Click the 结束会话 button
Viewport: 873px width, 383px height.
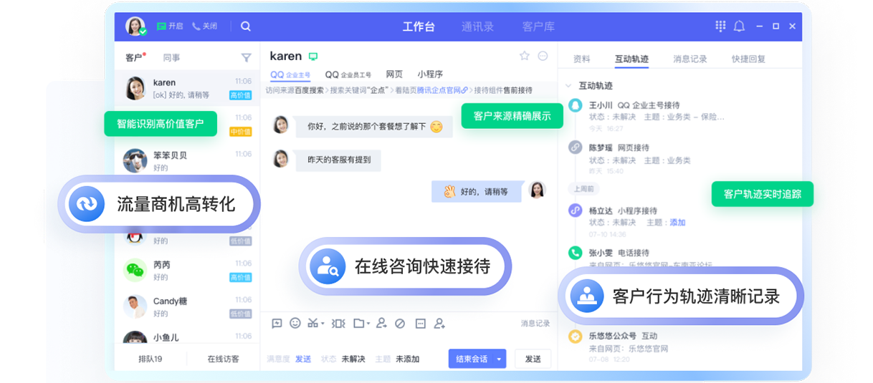pos(471,359)
